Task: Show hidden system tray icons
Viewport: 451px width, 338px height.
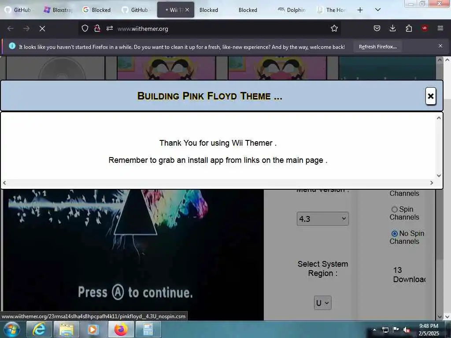Action: click(374, 330)
